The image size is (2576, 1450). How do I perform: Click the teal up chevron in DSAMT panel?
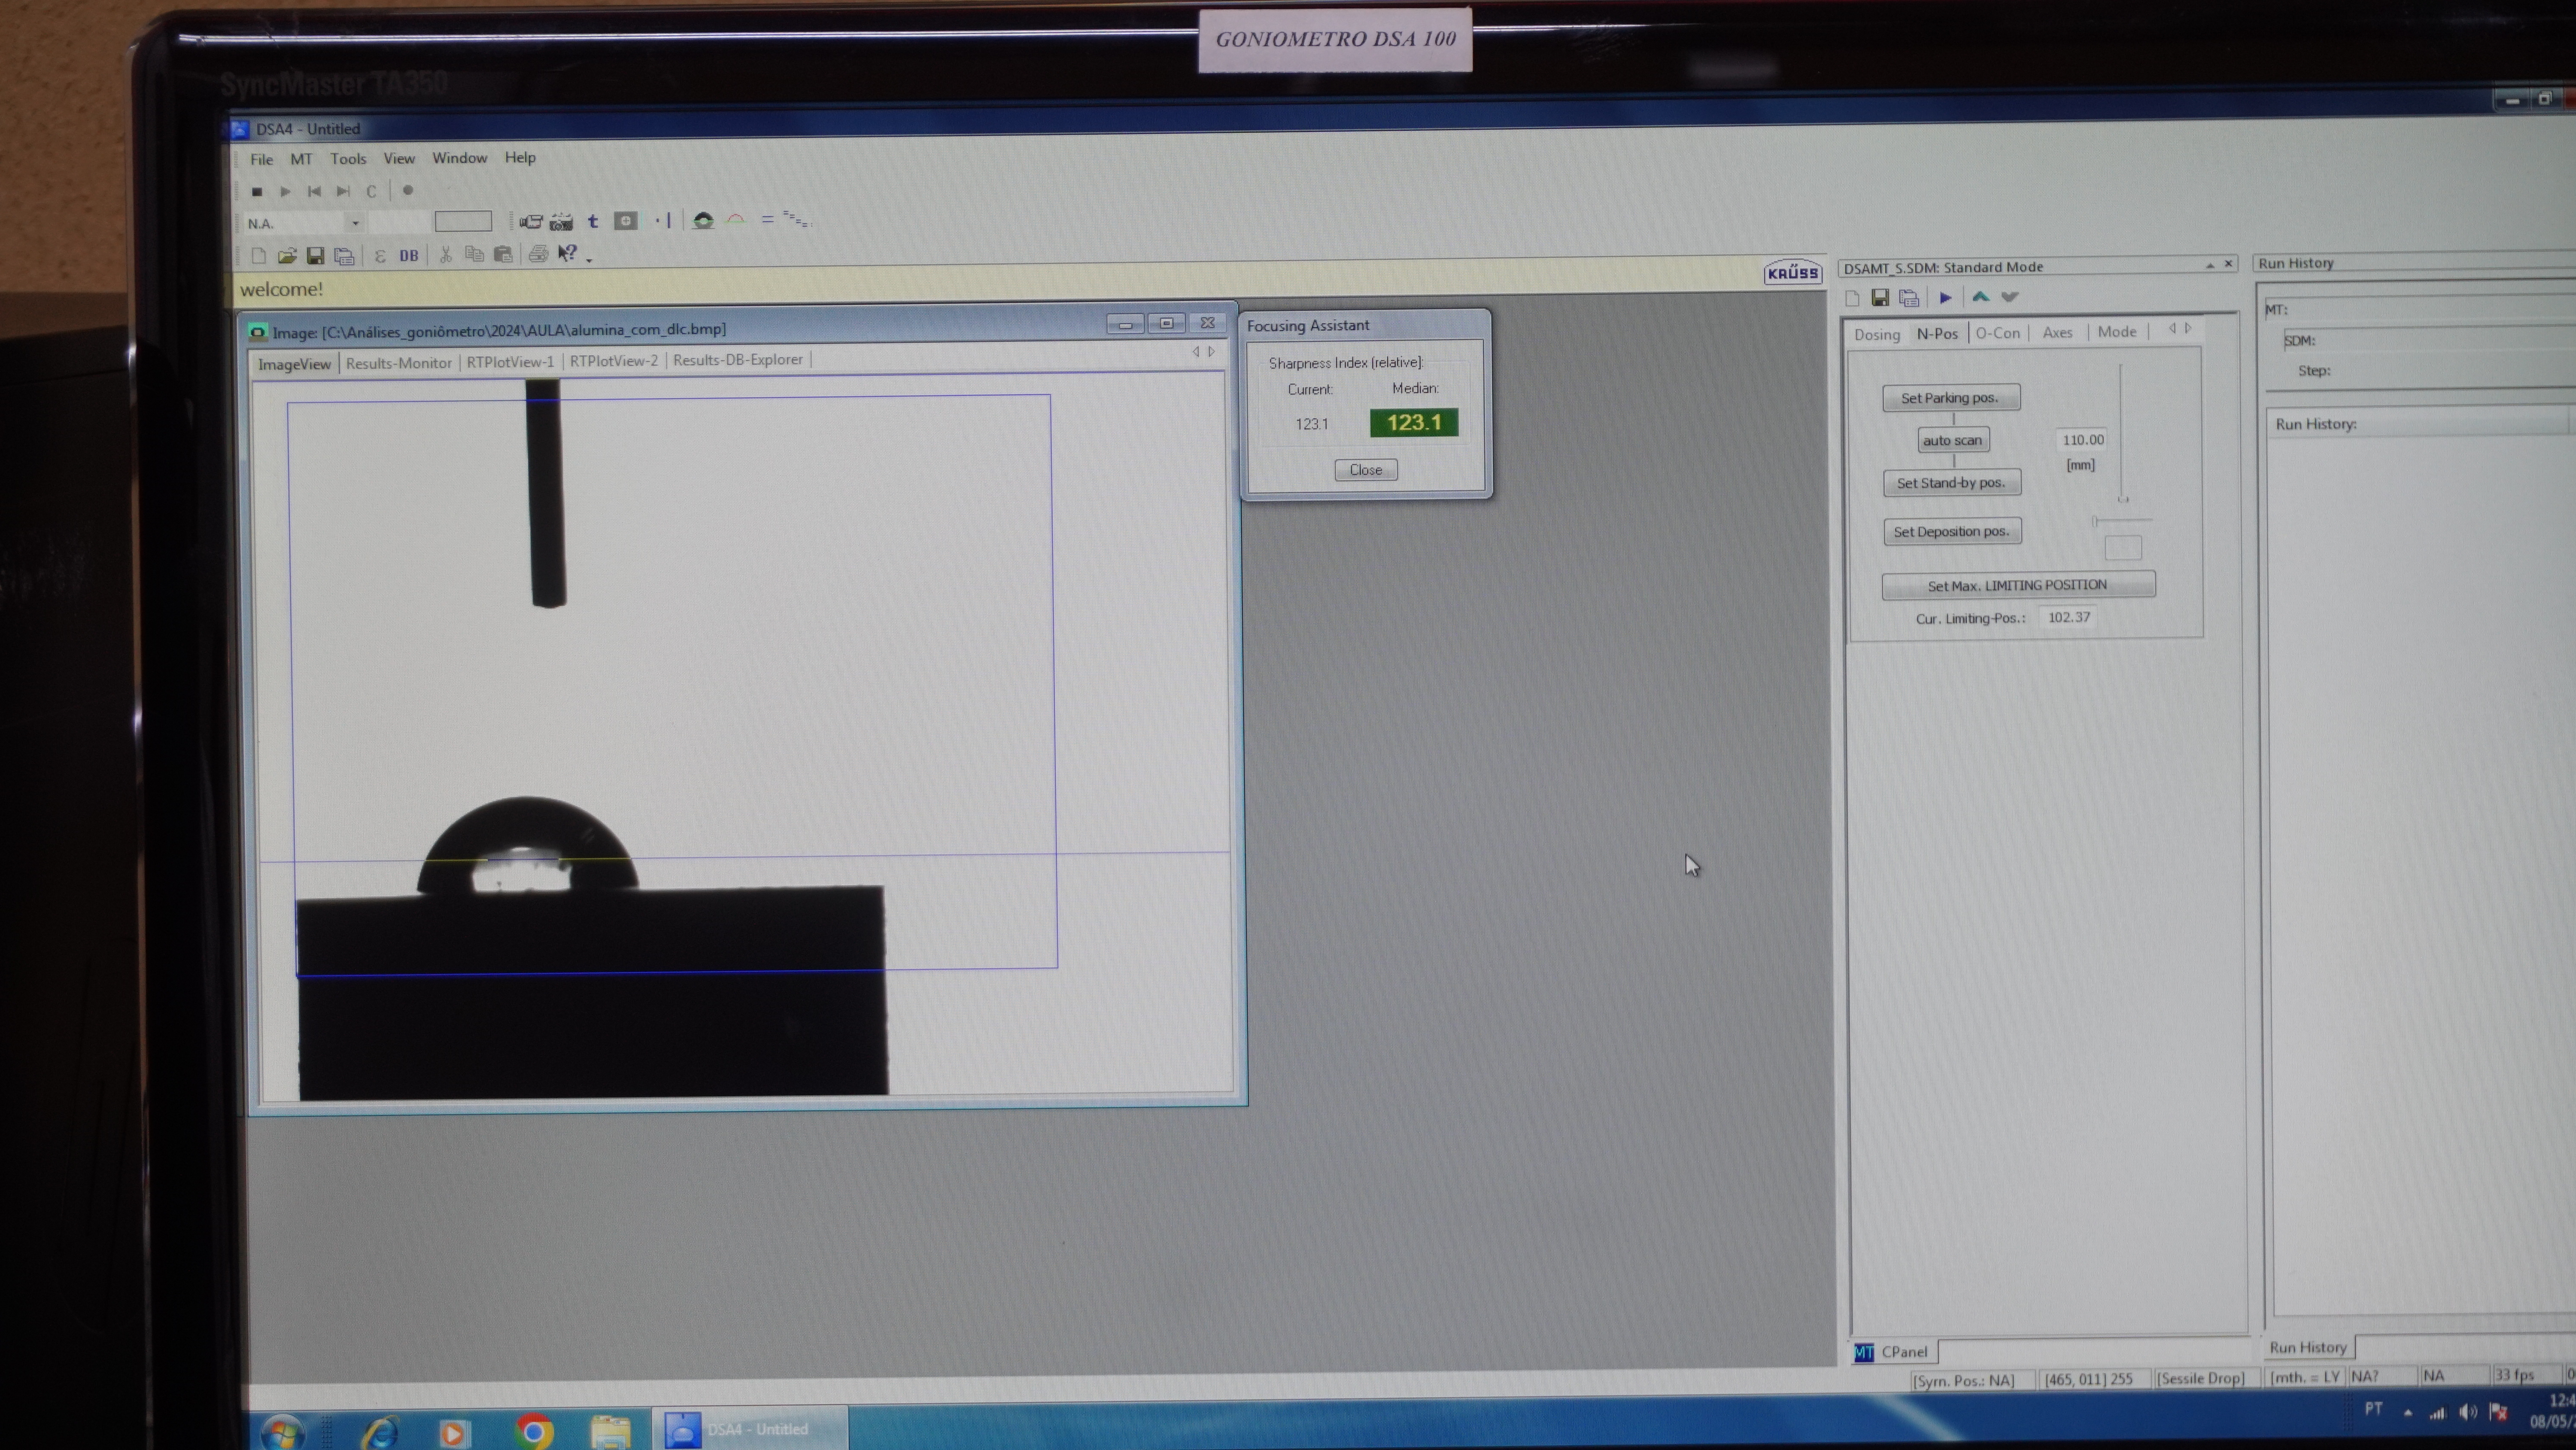(1980, 296)
